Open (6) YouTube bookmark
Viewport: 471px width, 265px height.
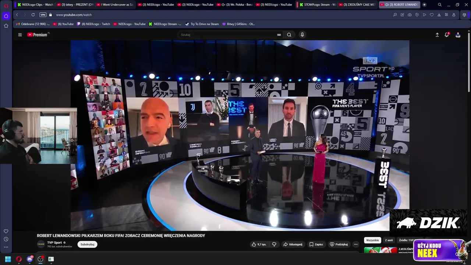click(x=63, y=24)
